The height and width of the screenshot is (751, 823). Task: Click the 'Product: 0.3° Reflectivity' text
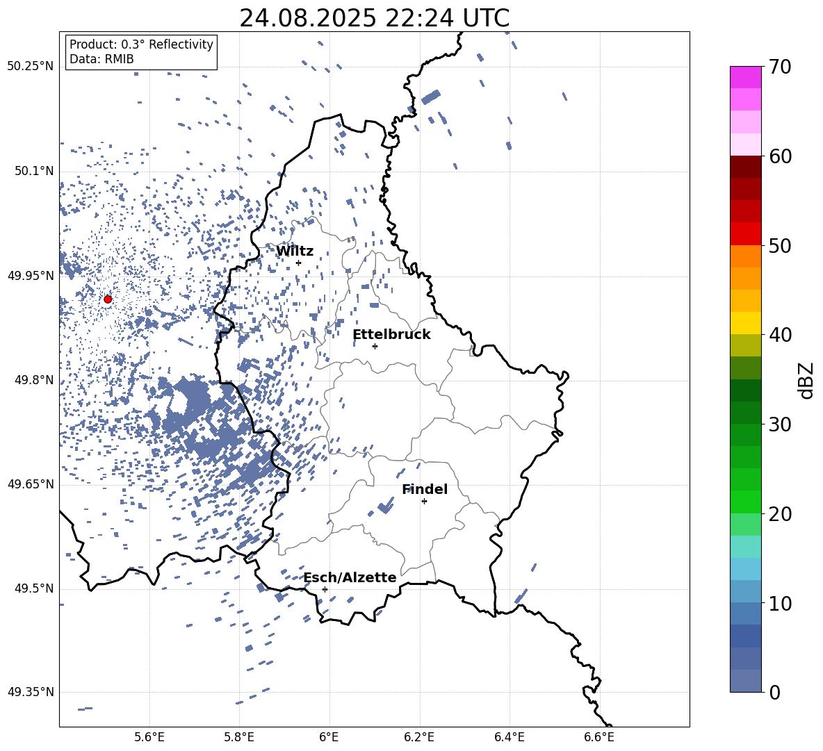click(x=141, y=44)
